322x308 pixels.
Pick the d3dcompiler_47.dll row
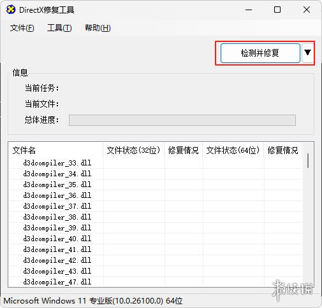pos(156,282)
